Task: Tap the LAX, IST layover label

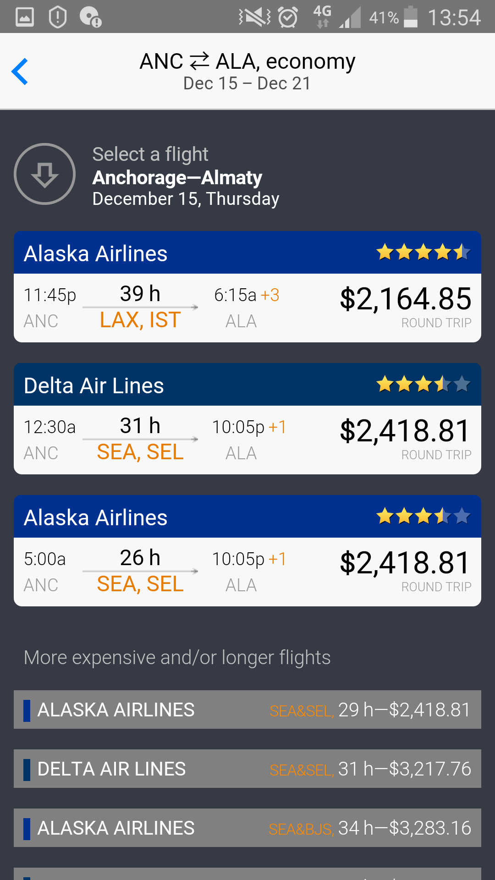Action: 140,320
